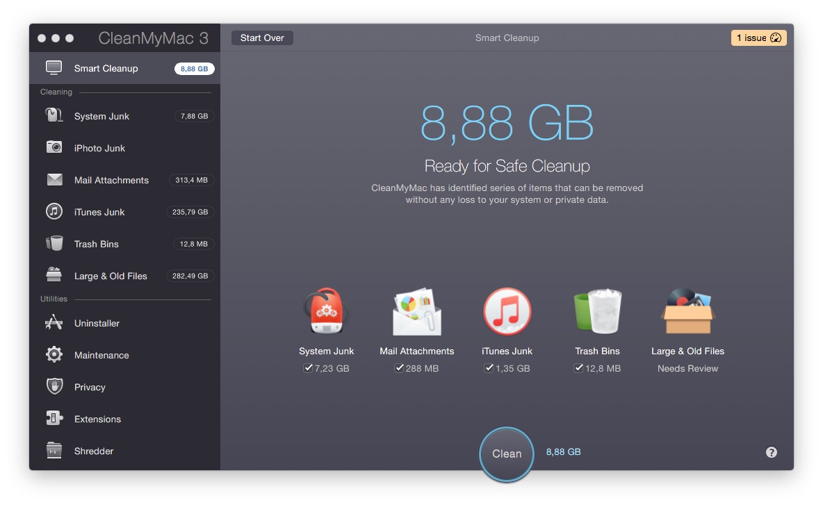Click the 282,49 GB Large & Old Files badge
The width and height of the screenshot is (823, 505).
tap(190, 276)
